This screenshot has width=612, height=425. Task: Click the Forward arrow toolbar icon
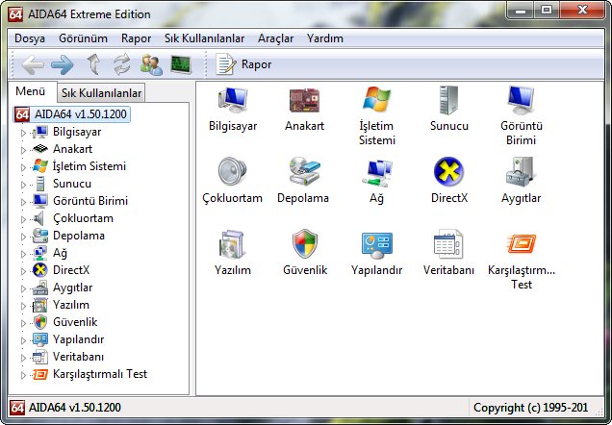[x=63, y=64]
